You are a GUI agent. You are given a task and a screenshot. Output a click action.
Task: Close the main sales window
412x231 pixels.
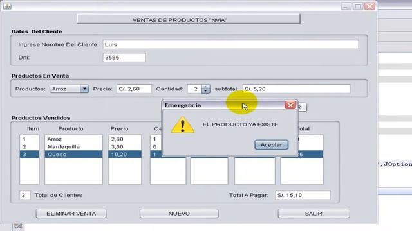click(x=370, y=6)
